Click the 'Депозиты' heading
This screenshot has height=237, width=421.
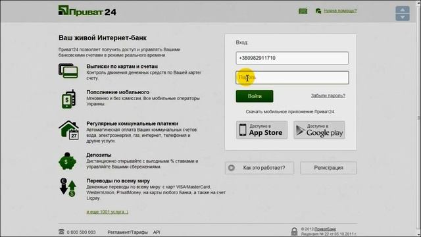(x=99, y=155)
